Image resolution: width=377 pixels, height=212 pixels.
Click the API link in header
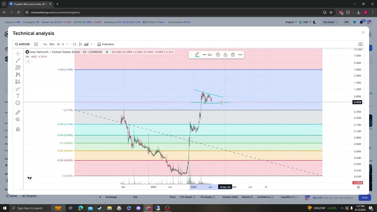[346, 22]
